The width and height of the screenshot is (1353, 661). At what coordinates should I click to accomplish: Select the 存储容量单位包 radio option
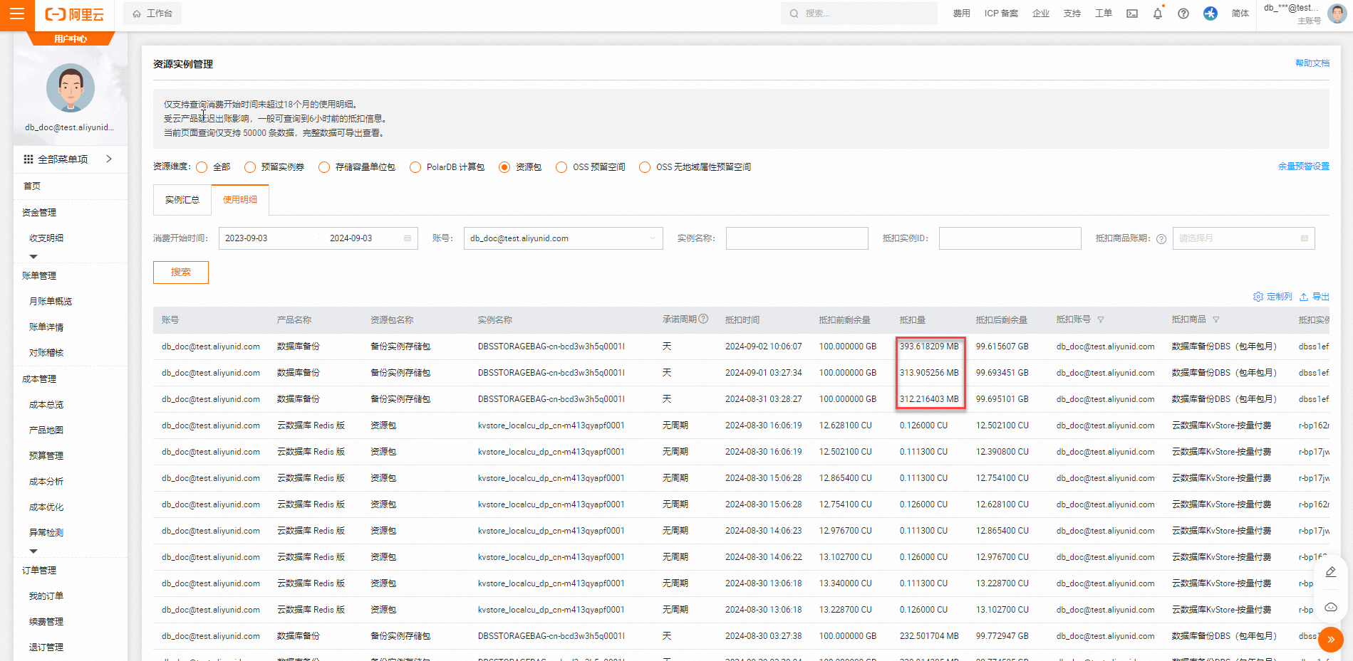pos(324,167)
